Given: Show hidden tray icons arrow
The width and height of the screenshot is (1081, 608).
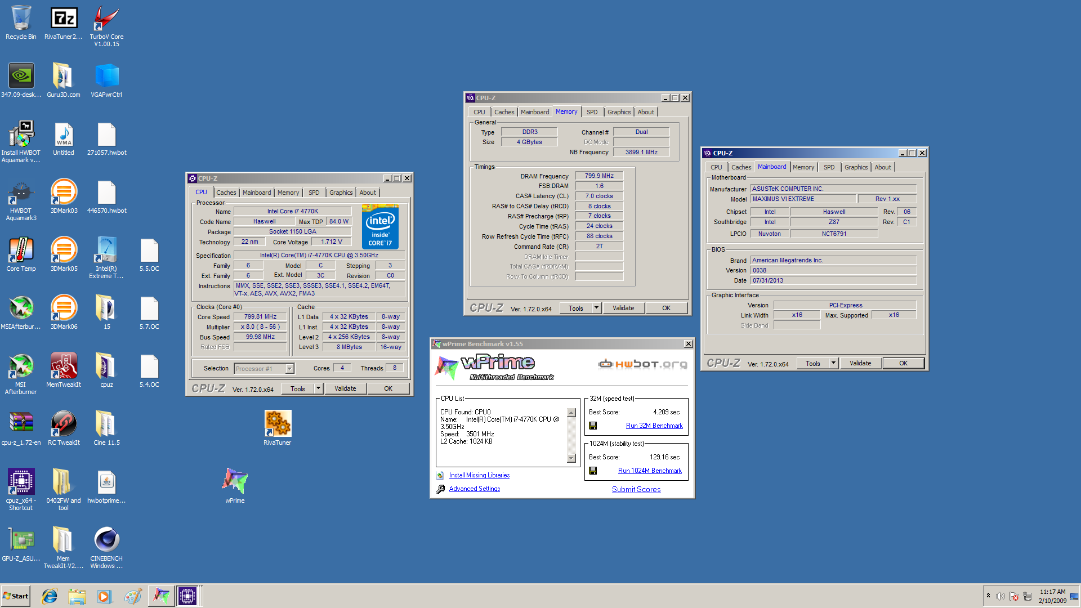Looking at the screenshot, I should 988,596.
